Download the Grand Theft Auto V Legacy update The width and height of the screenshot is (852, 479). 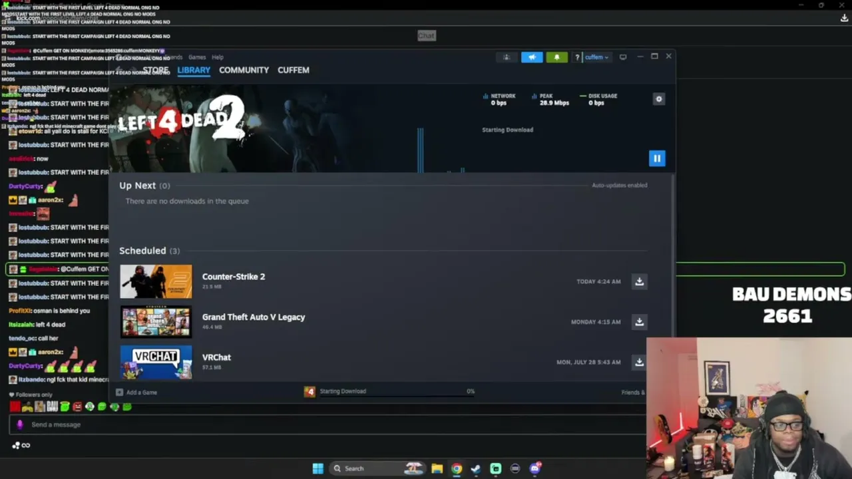click(x=639, y=322)
